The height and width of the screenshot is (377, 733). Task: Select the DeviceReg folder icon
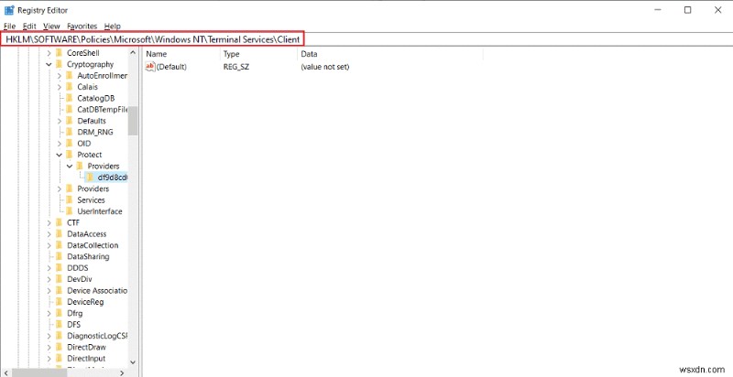click(59, 301)
